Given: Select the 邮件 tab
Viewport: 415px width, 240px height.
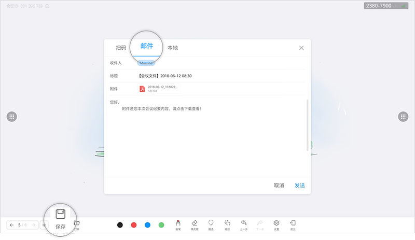Looking at the screenshot, I should coord(147,46).
